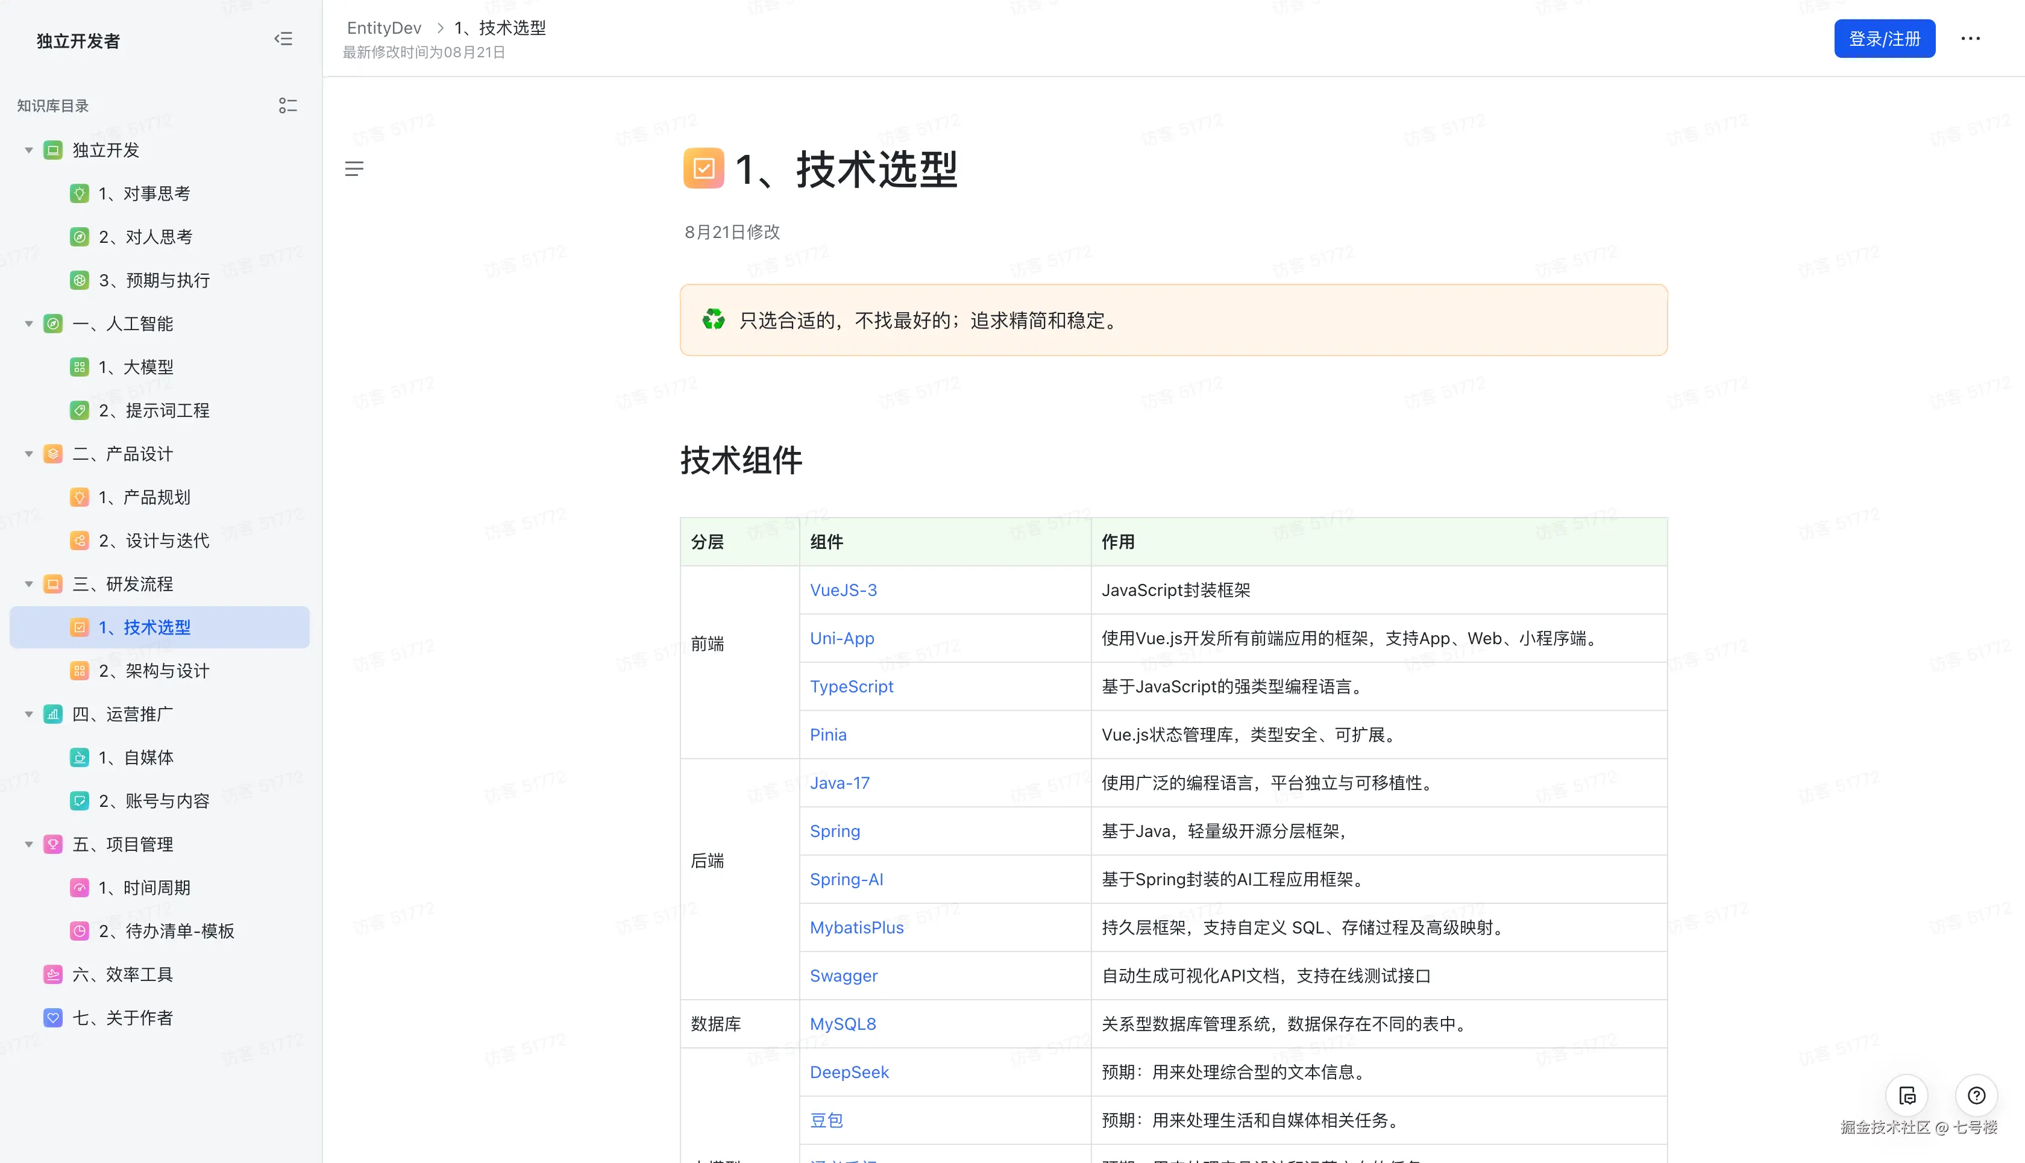
Task: Open the help question-mark icon bottom right
Action: (x=1977, y=1096)
